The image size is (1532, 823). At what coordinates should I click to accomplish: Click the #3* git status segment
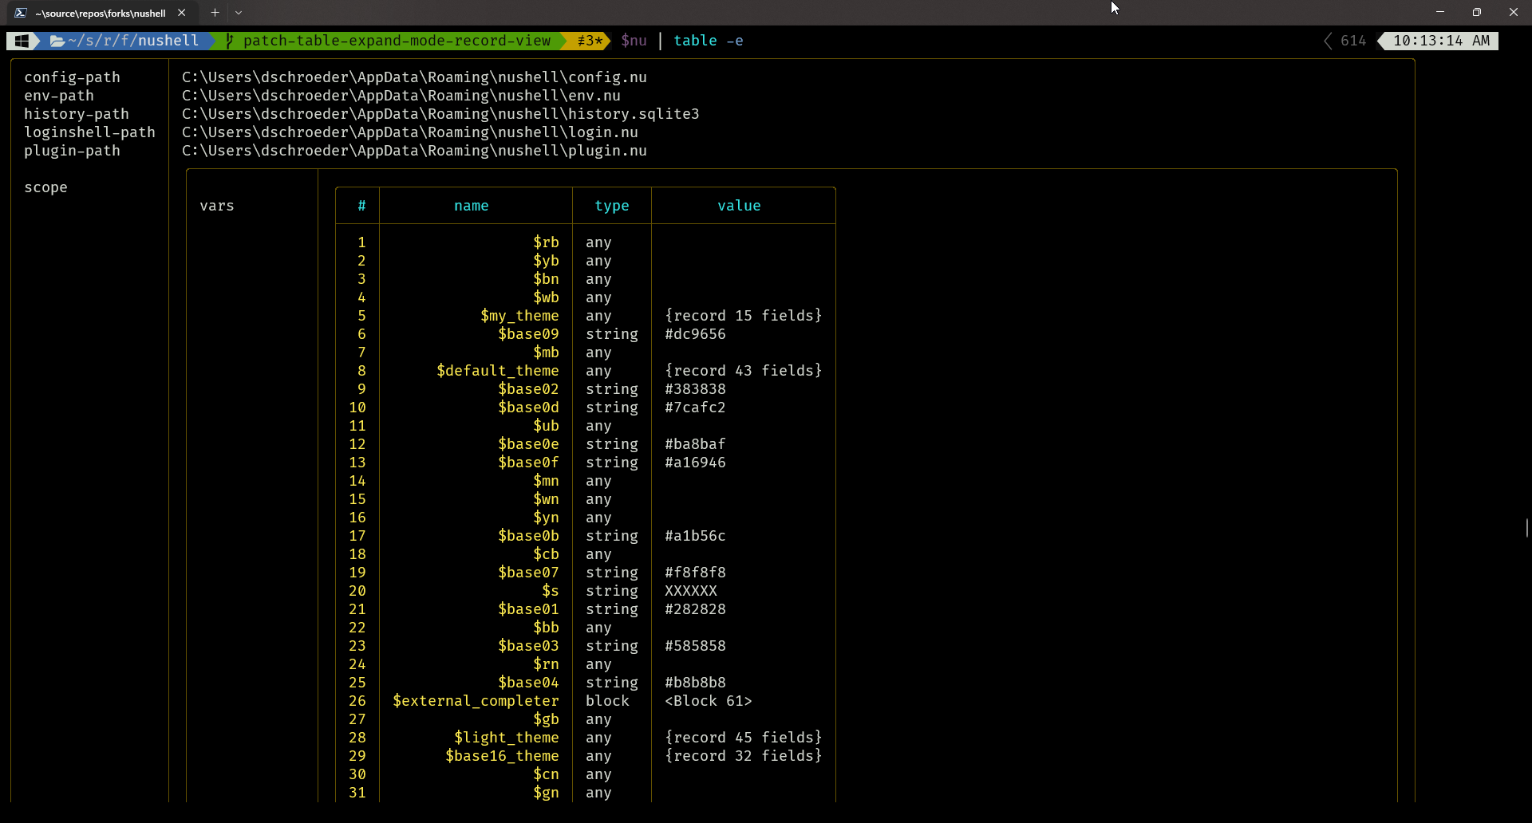[x=590, y=41]
